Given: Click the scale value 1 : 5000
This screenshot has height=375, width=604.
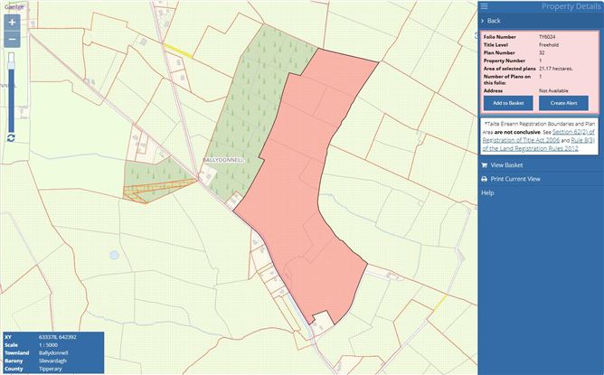Looking at the screenshot, I should coord(48,345).
